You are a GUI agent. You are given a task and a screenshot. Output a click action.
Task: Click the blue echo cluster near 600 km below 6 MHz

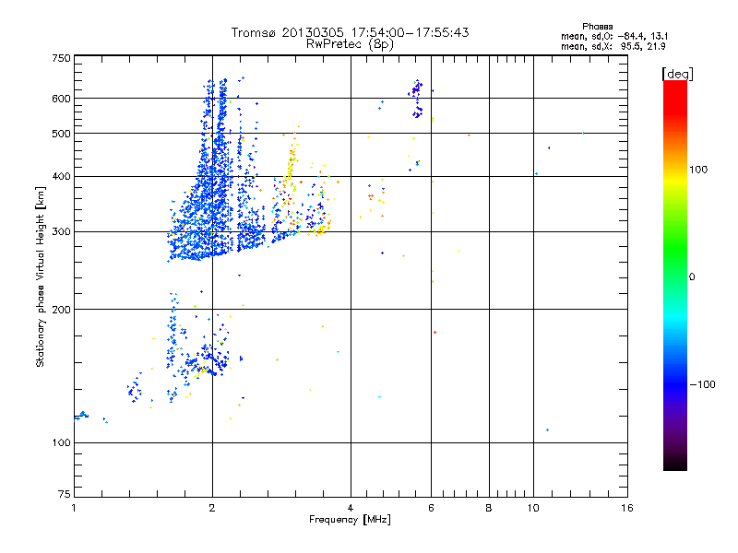click(416, 99)
